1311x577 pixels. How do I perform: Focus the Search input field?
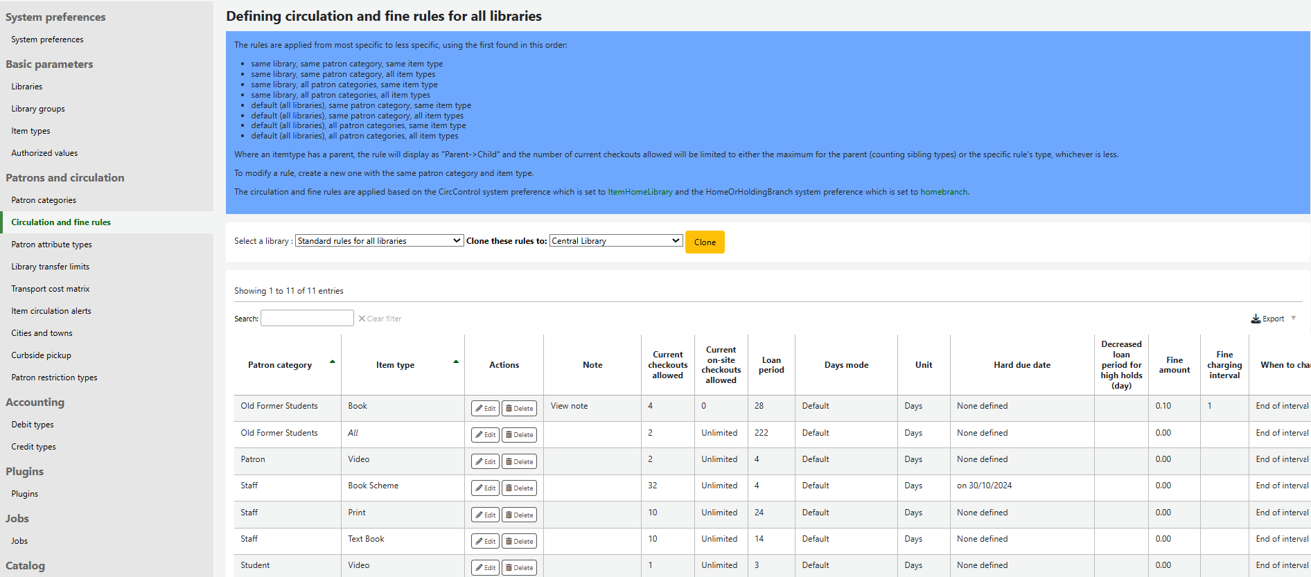307,318
